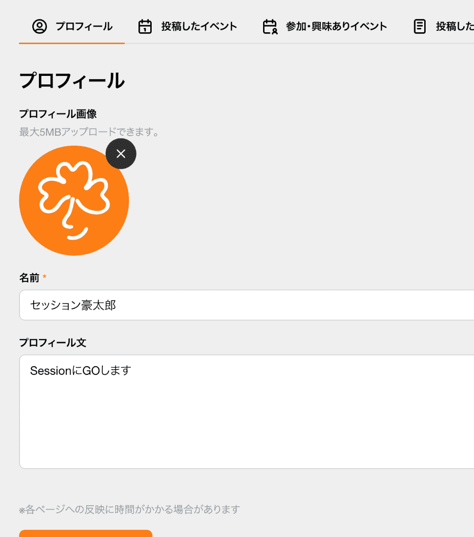Click the dark circle badge above the avatar
The width and height of the screenshot is (474, 537).
121,154
